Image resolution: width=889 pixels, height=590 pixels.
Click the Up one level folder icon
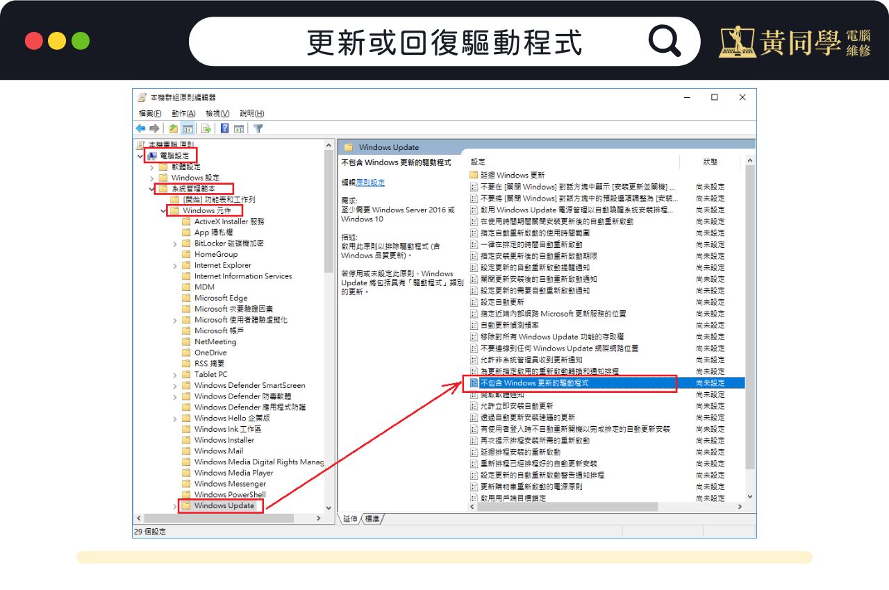pos(173,128)
